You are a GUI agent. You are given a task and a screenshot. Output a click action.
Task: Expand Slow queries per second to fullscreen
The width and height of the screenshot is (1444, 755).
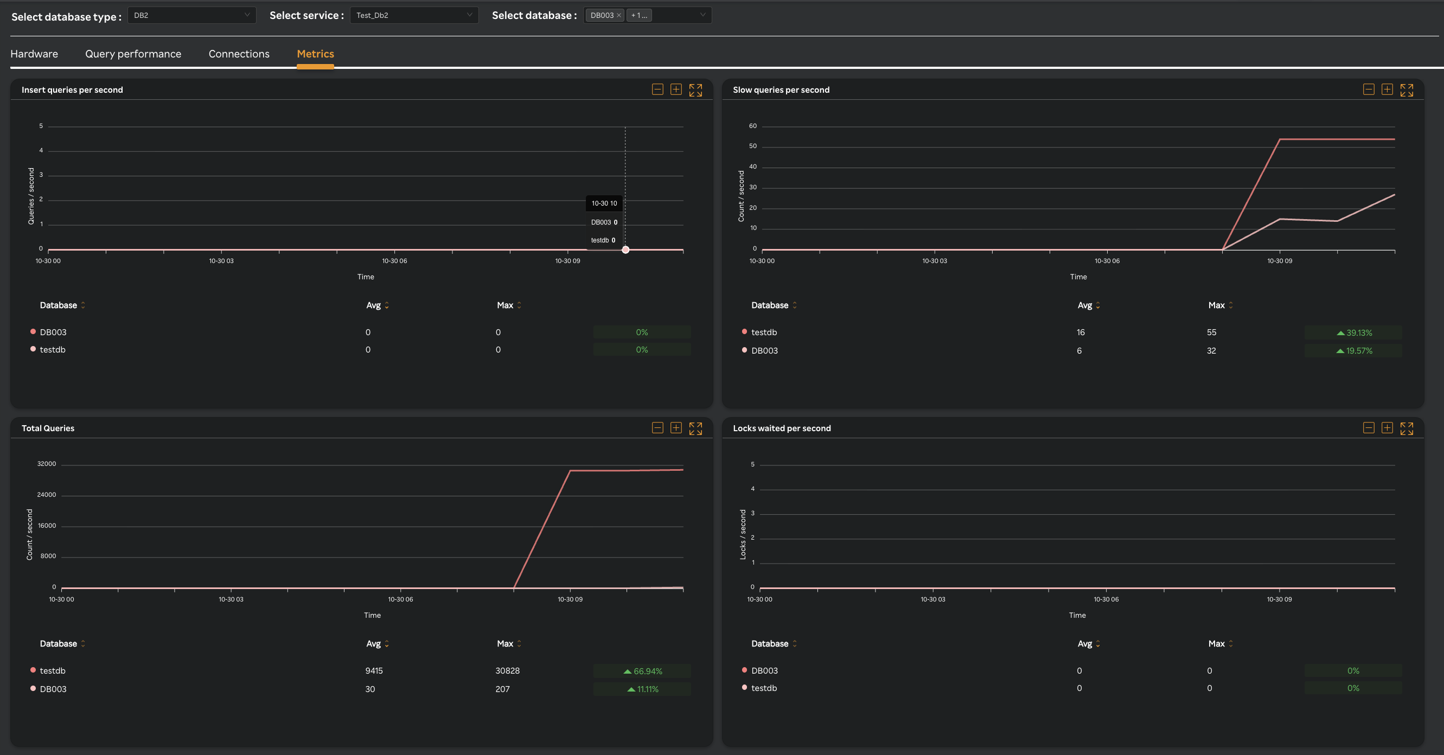coord(1407,89)
